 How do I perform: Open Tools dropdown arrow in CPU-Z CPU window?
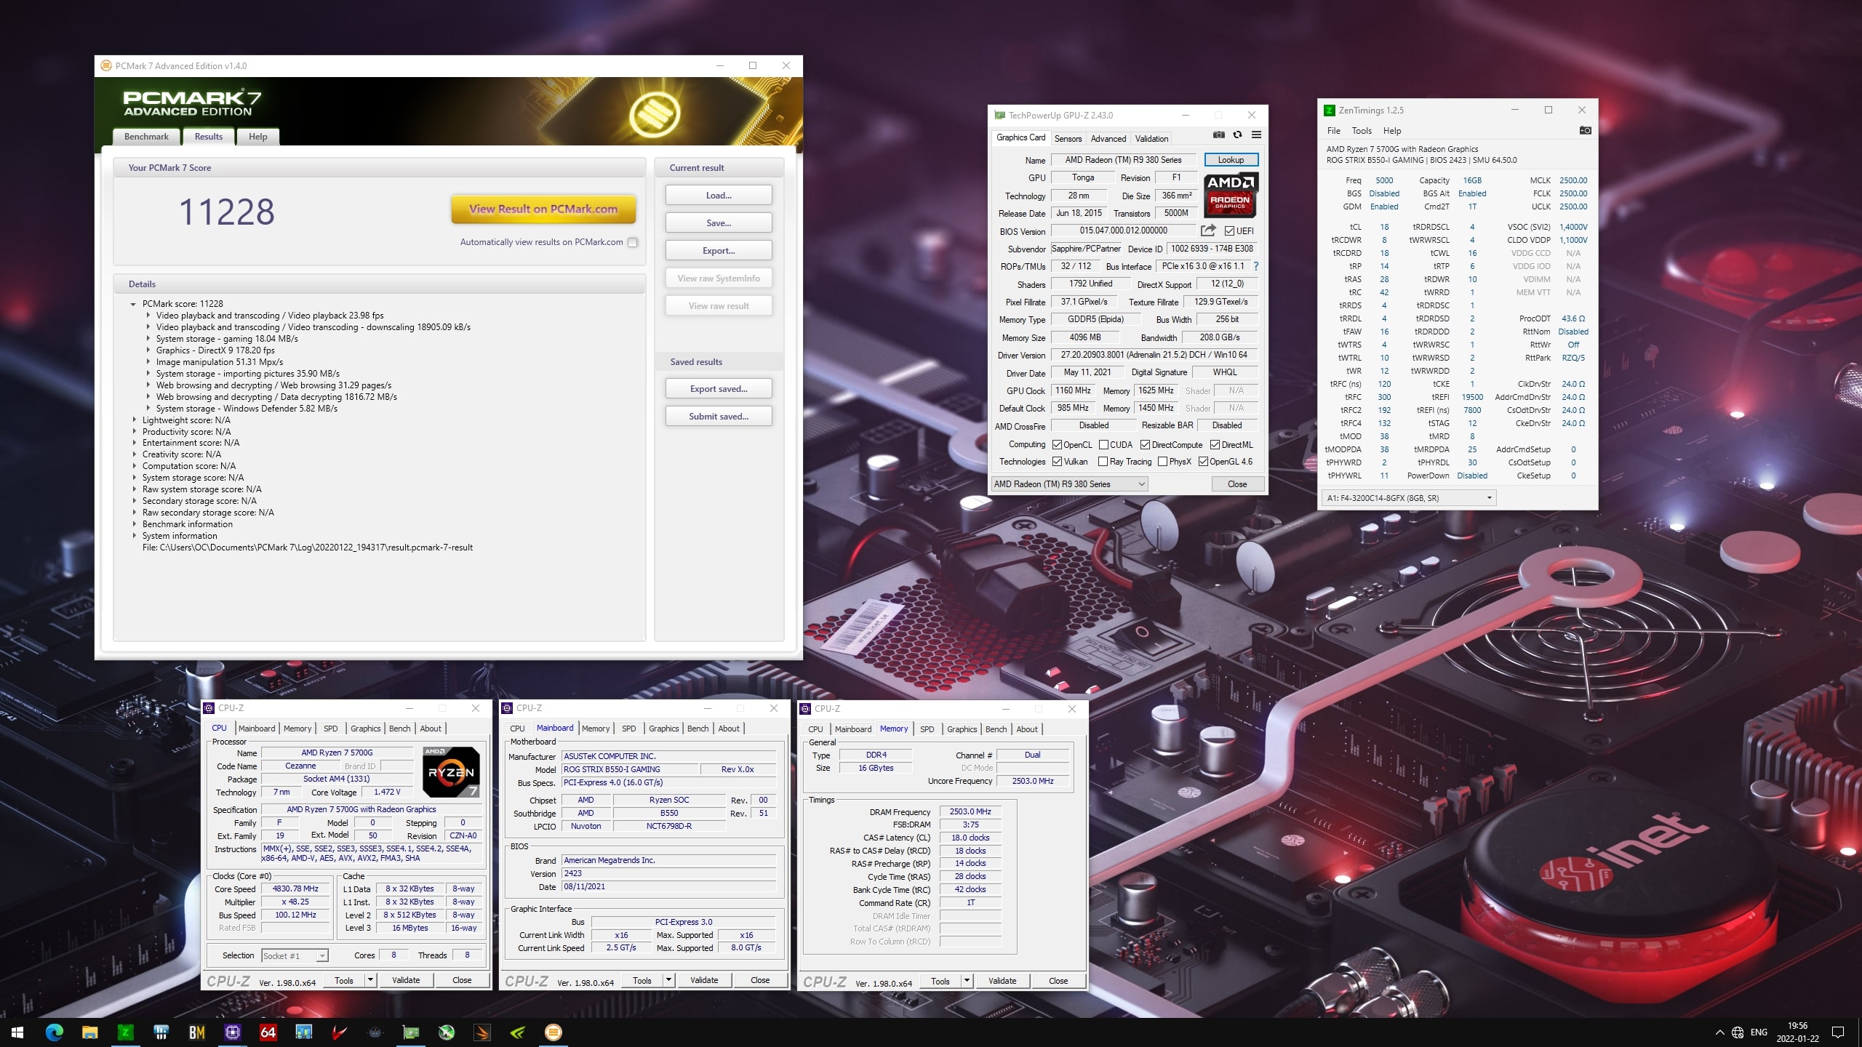370,980
